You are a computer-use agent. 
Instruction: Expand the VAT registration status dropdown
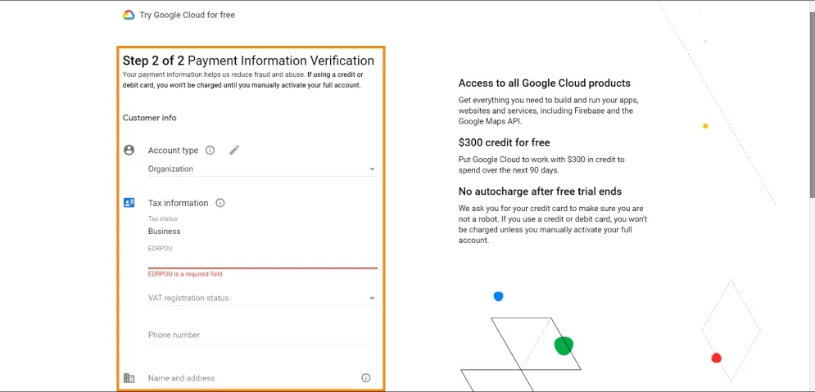tap(262, 298)
